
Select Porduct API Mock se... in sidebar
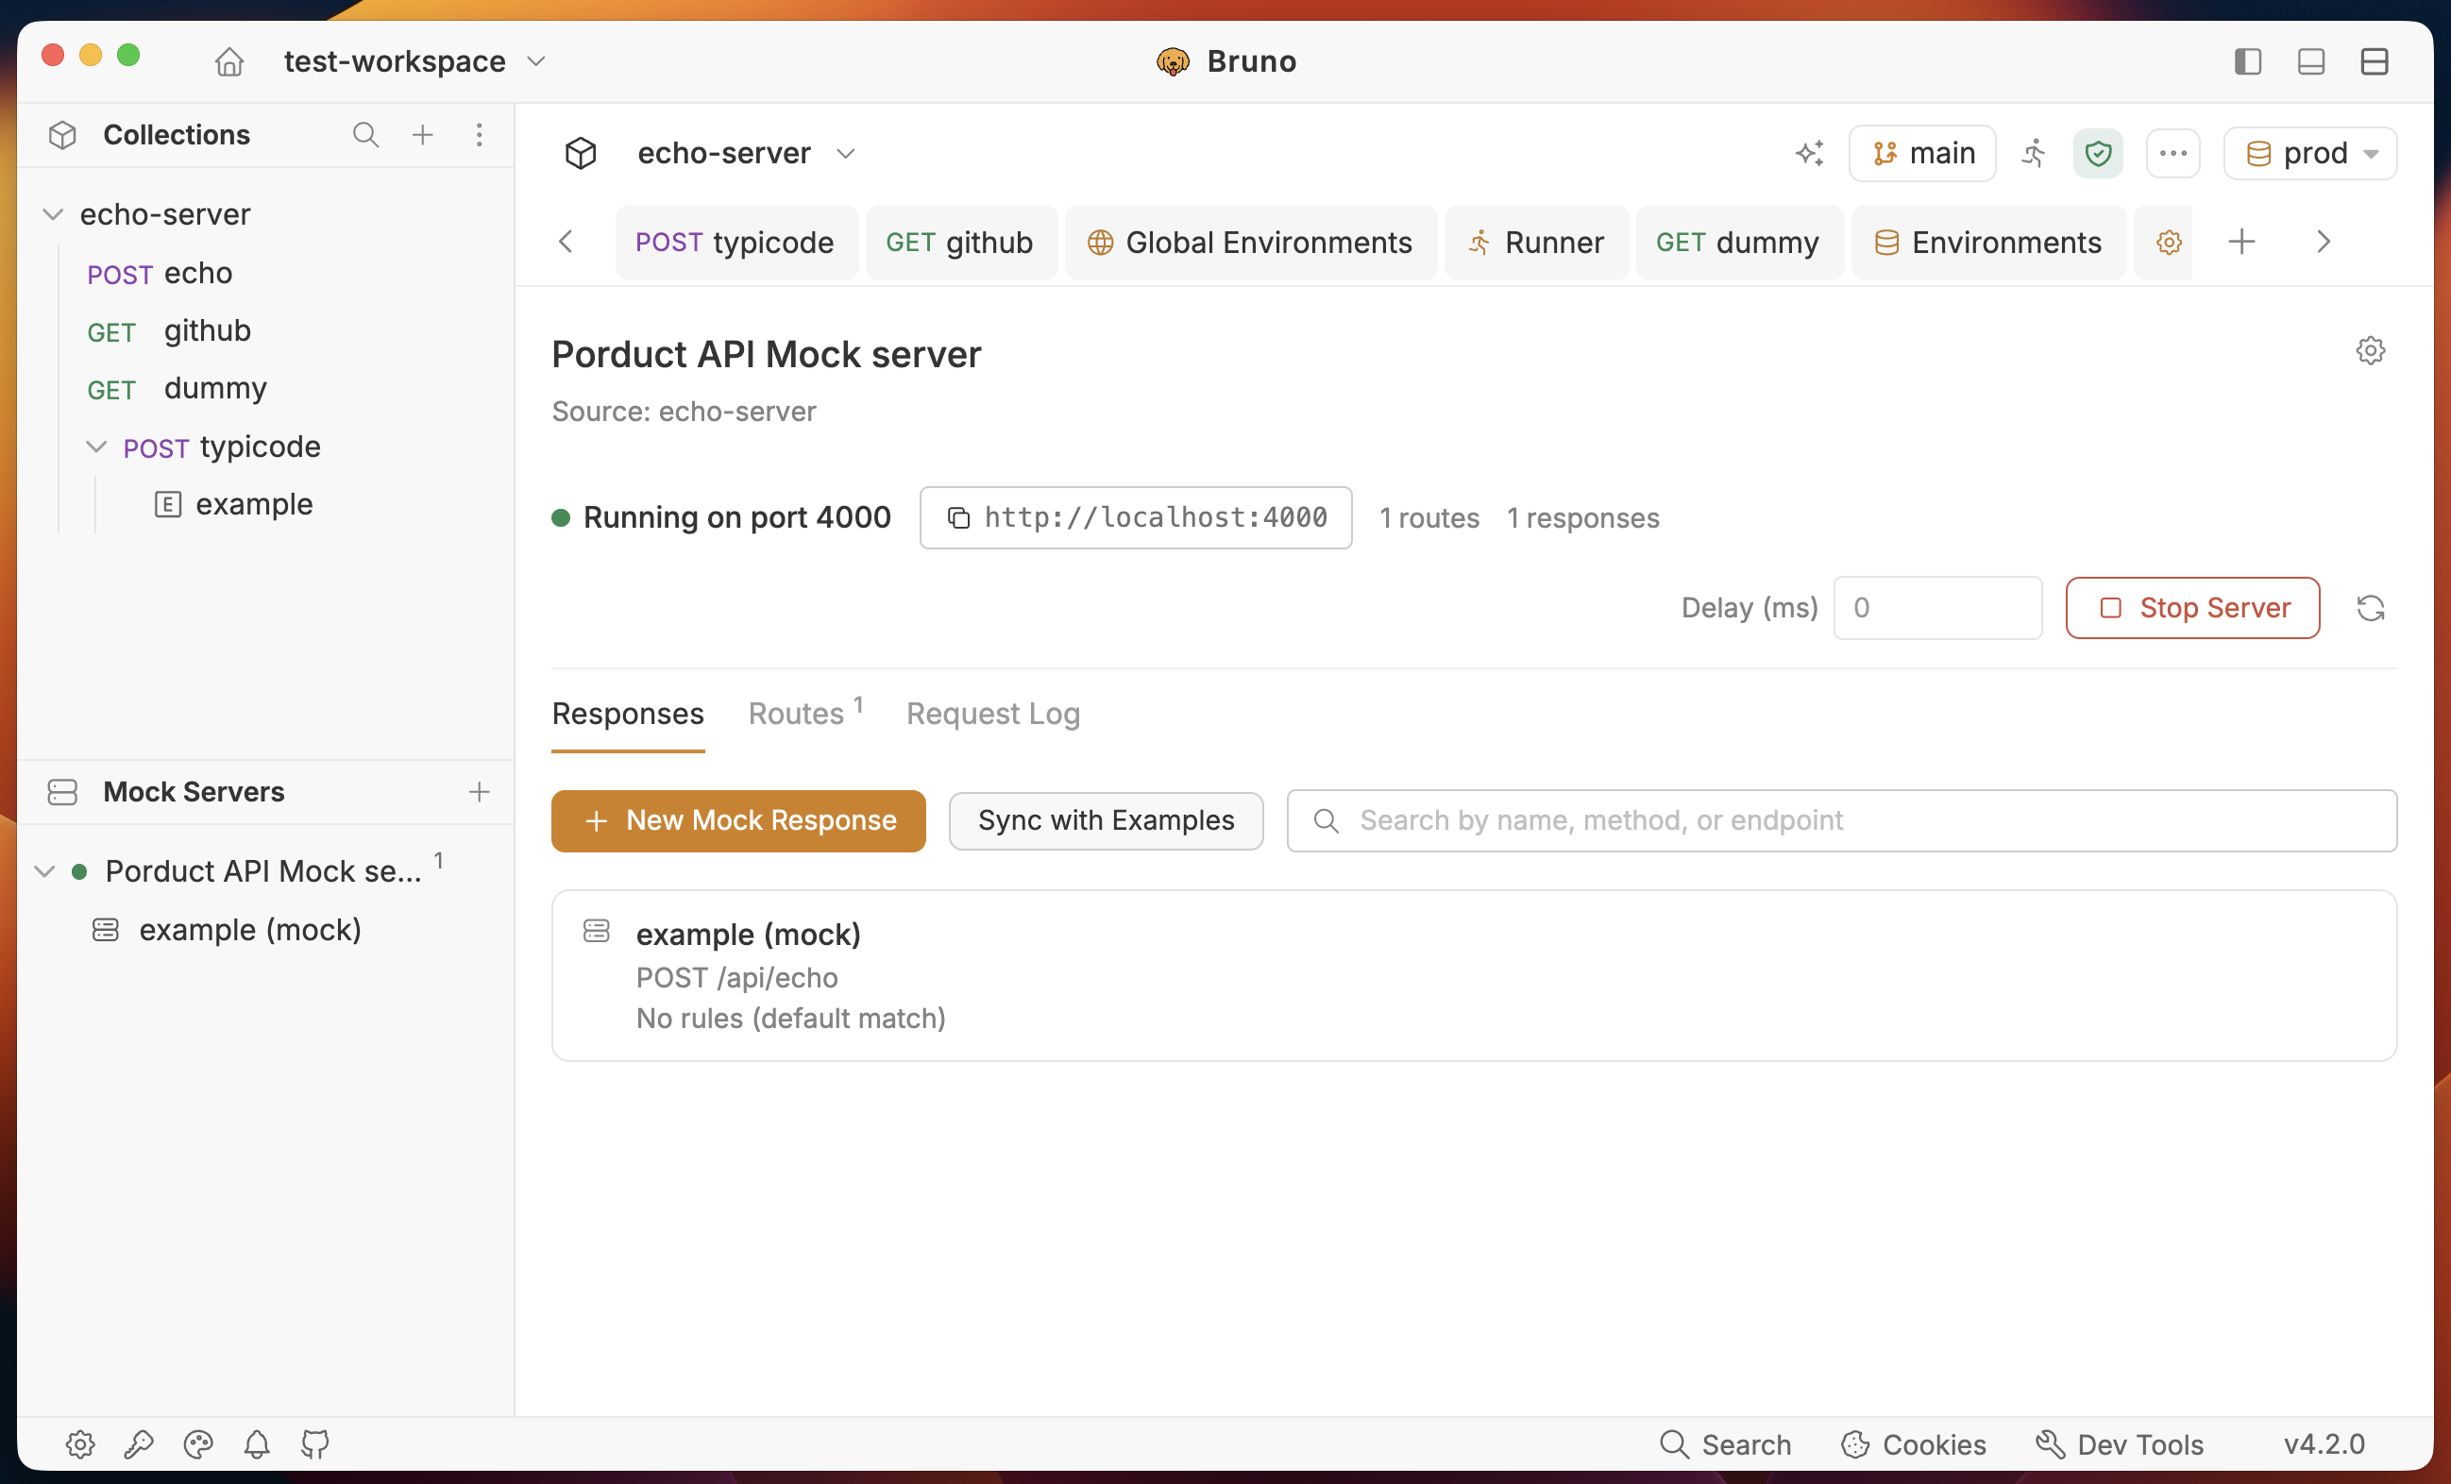tap(263, 871)
